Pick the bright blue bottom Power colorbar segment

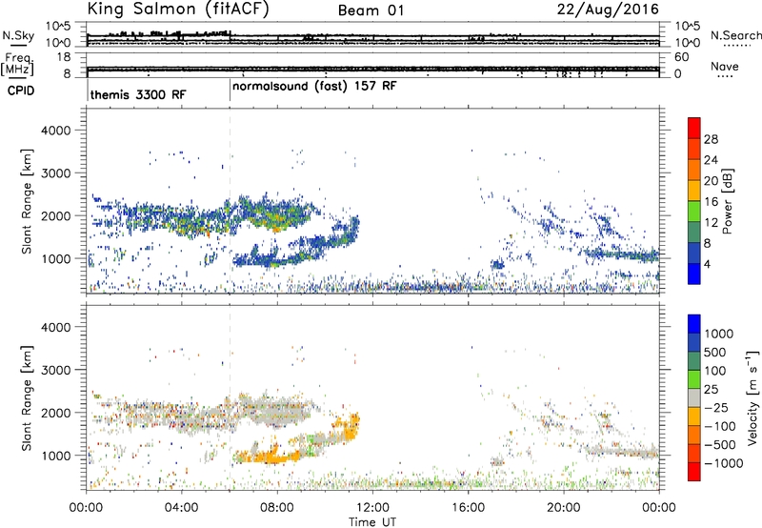coord(694,274)
